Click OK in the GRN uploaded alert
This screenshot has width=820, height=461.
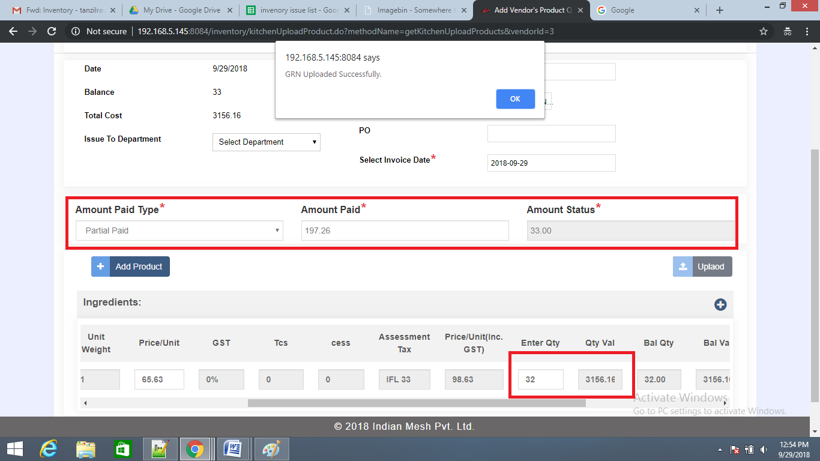tap(515, 99)
